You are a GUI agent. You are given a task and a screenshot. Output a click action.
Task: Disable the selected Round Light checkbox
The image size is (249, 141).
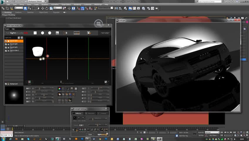pos(6,41)
